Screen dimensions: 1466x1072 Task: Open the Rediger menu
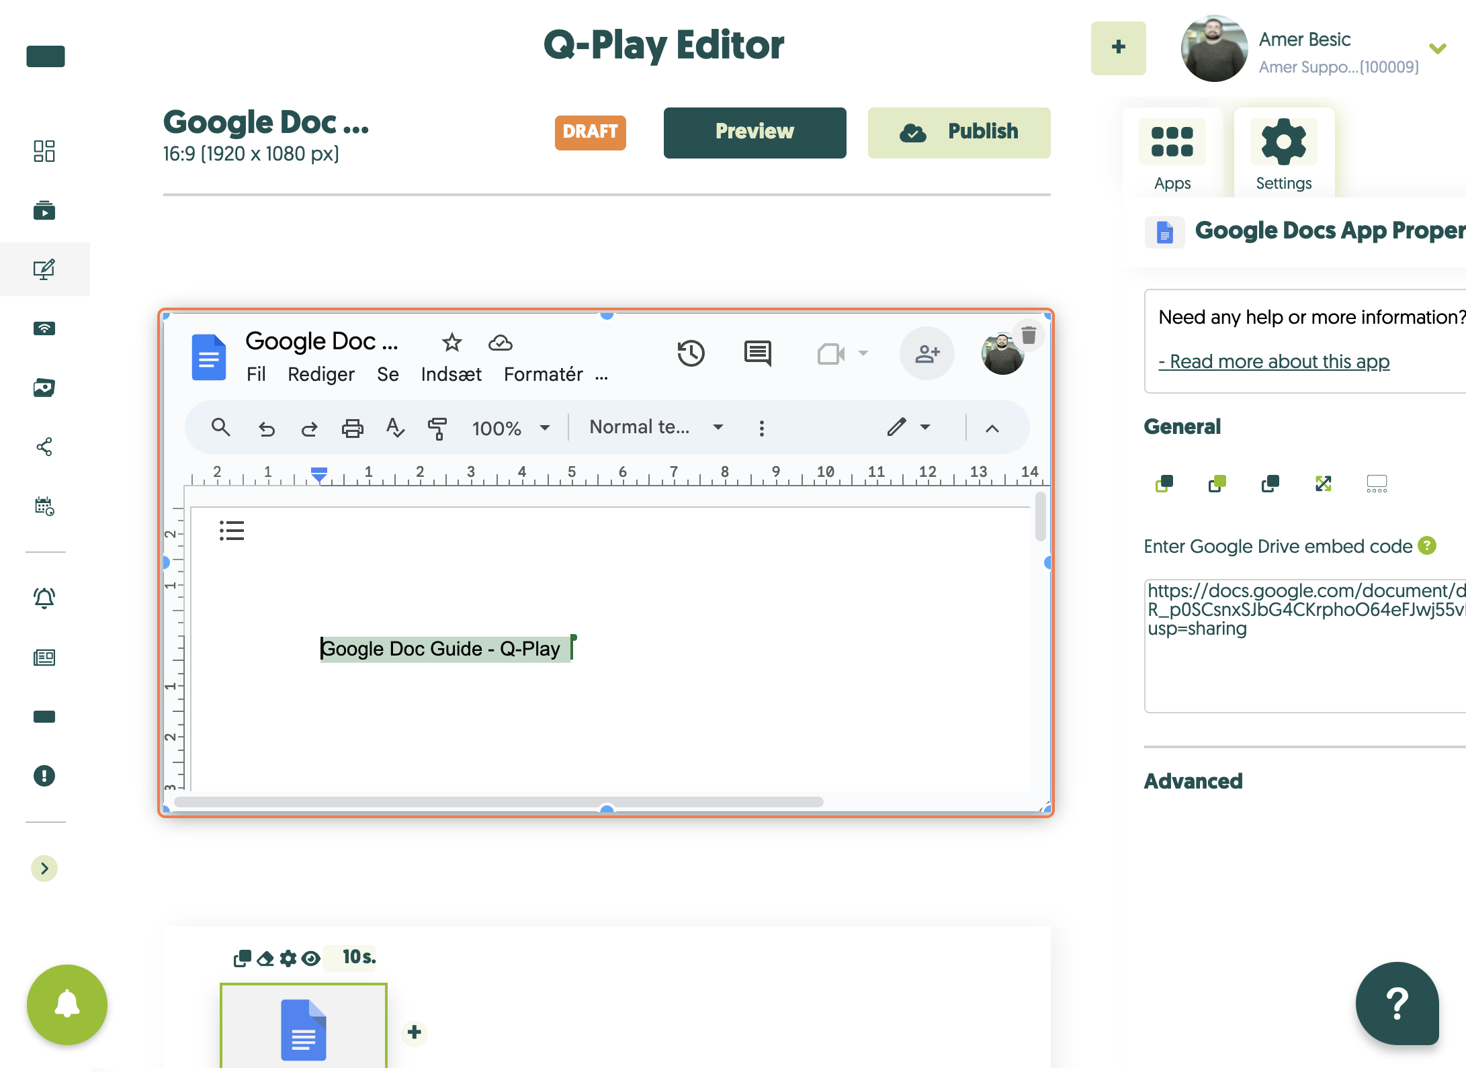click(x=321, y=374)
